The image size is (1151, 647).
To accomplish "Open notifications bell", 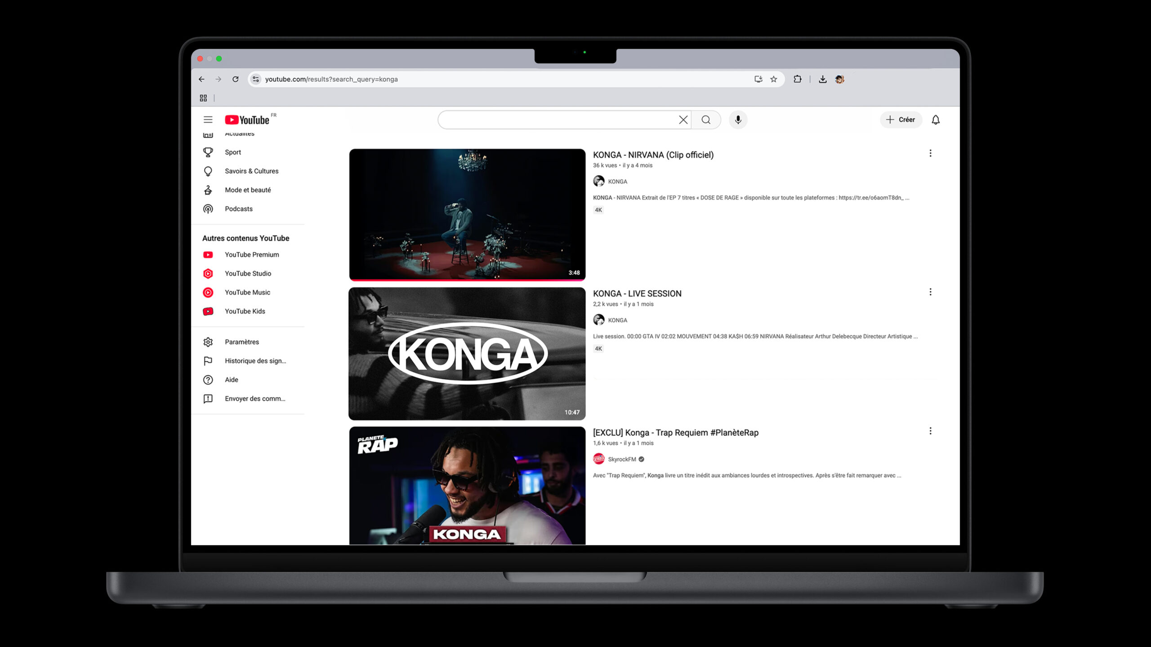I will [x=936, y=120].
